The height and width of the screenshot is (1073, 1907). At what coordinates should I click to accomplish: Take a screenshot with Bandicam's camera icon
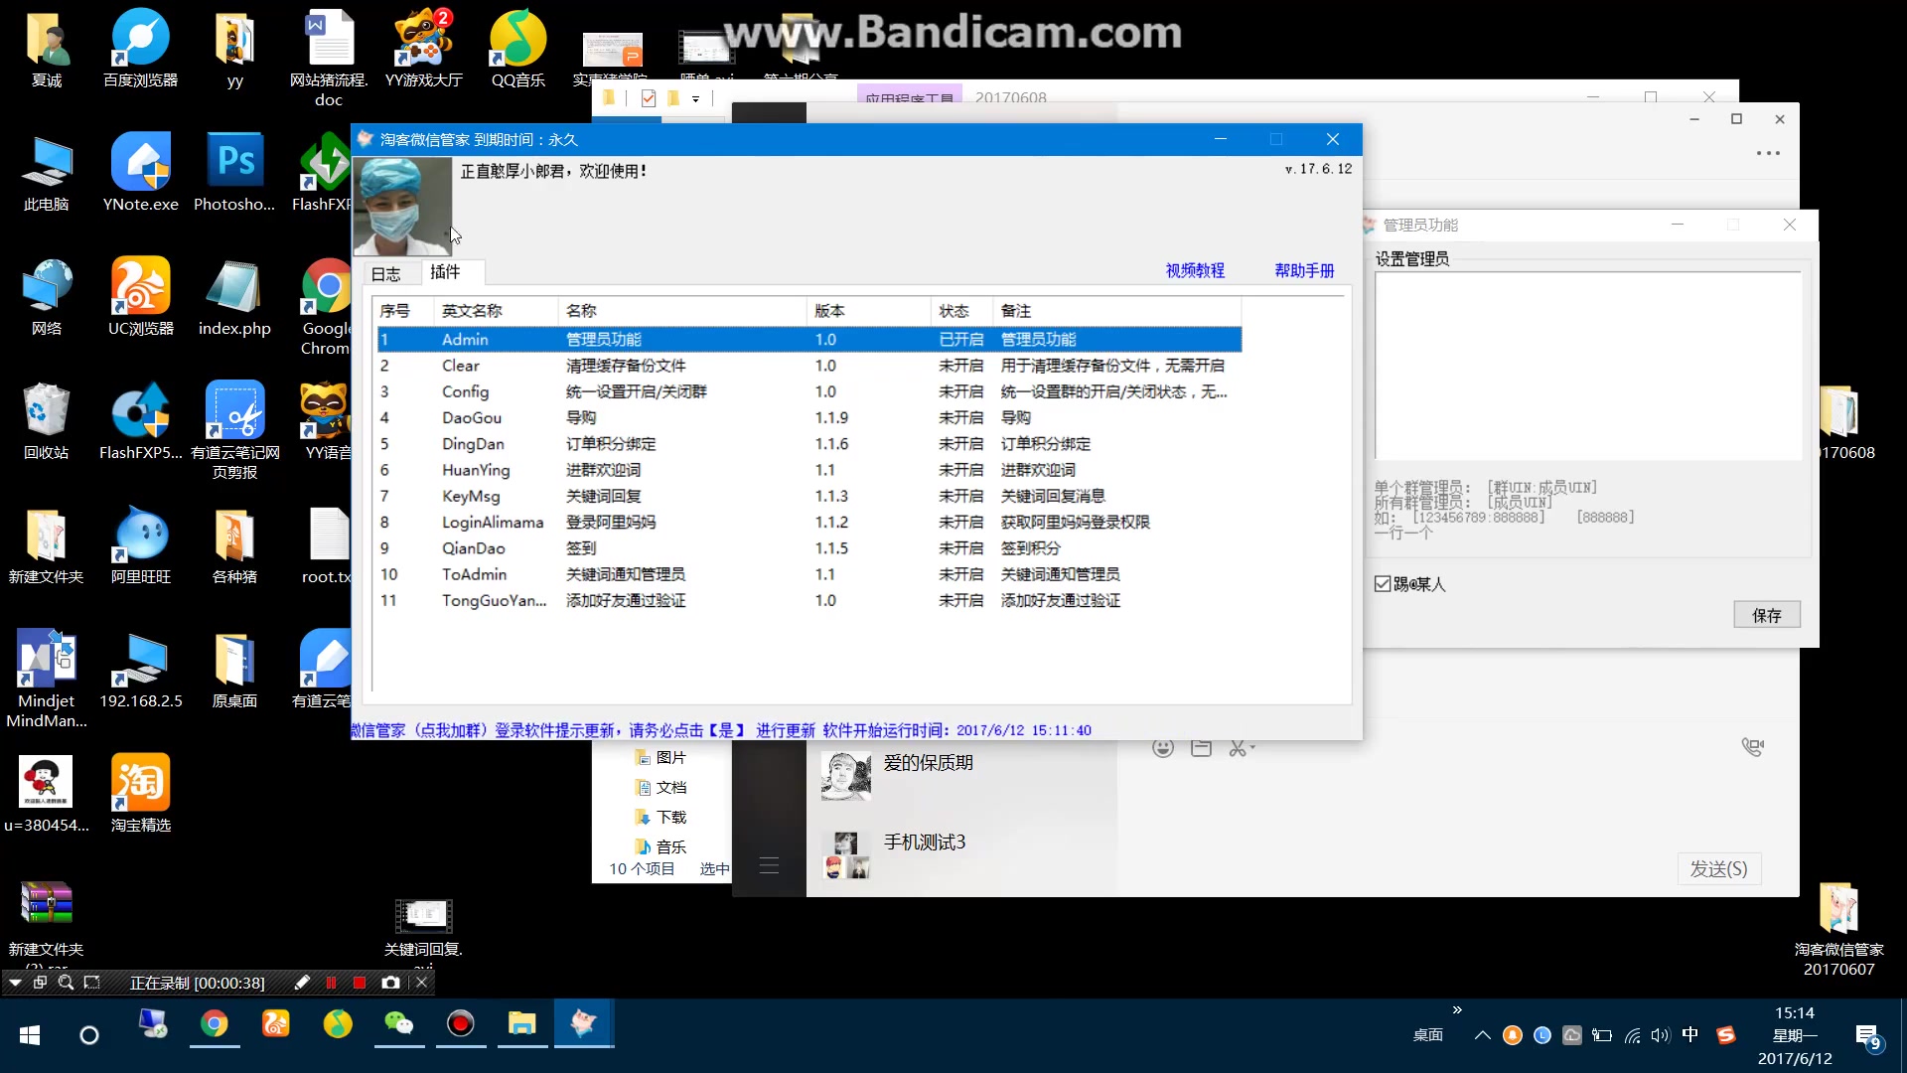click(x=390, y=983)
